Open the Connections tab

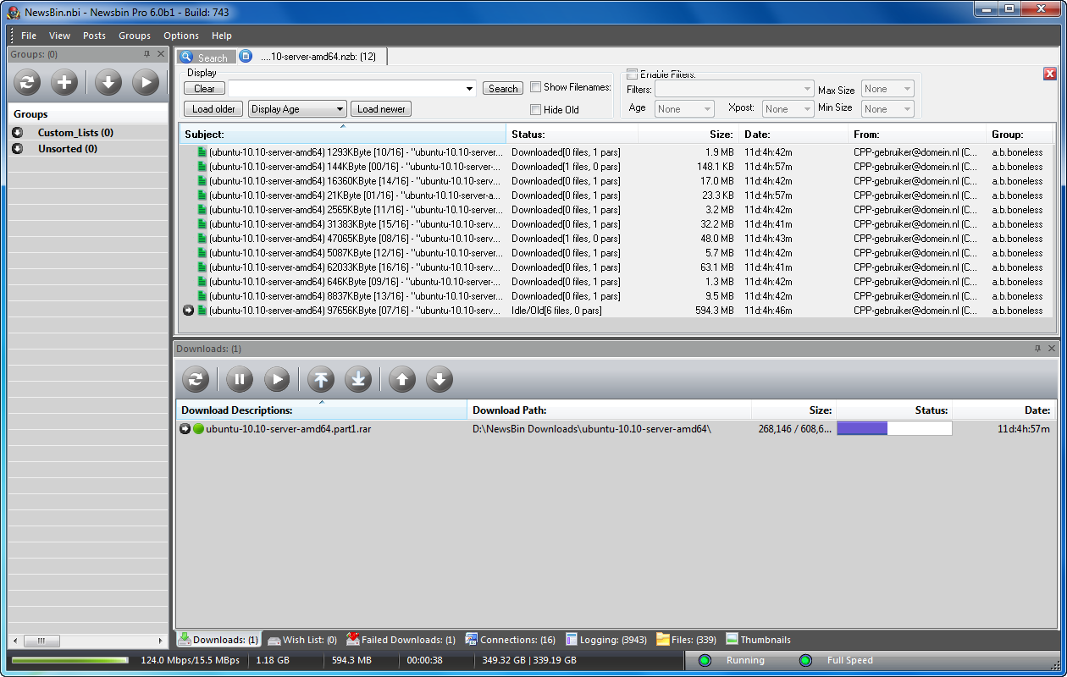pyautogui.click(x=511, y=640)
